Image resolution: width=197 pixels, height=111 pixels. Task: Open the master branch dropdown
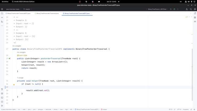point(27,9)
